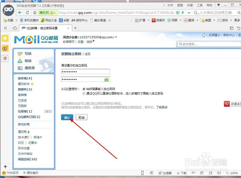Open the 收藏 menu in title bar

190,5
